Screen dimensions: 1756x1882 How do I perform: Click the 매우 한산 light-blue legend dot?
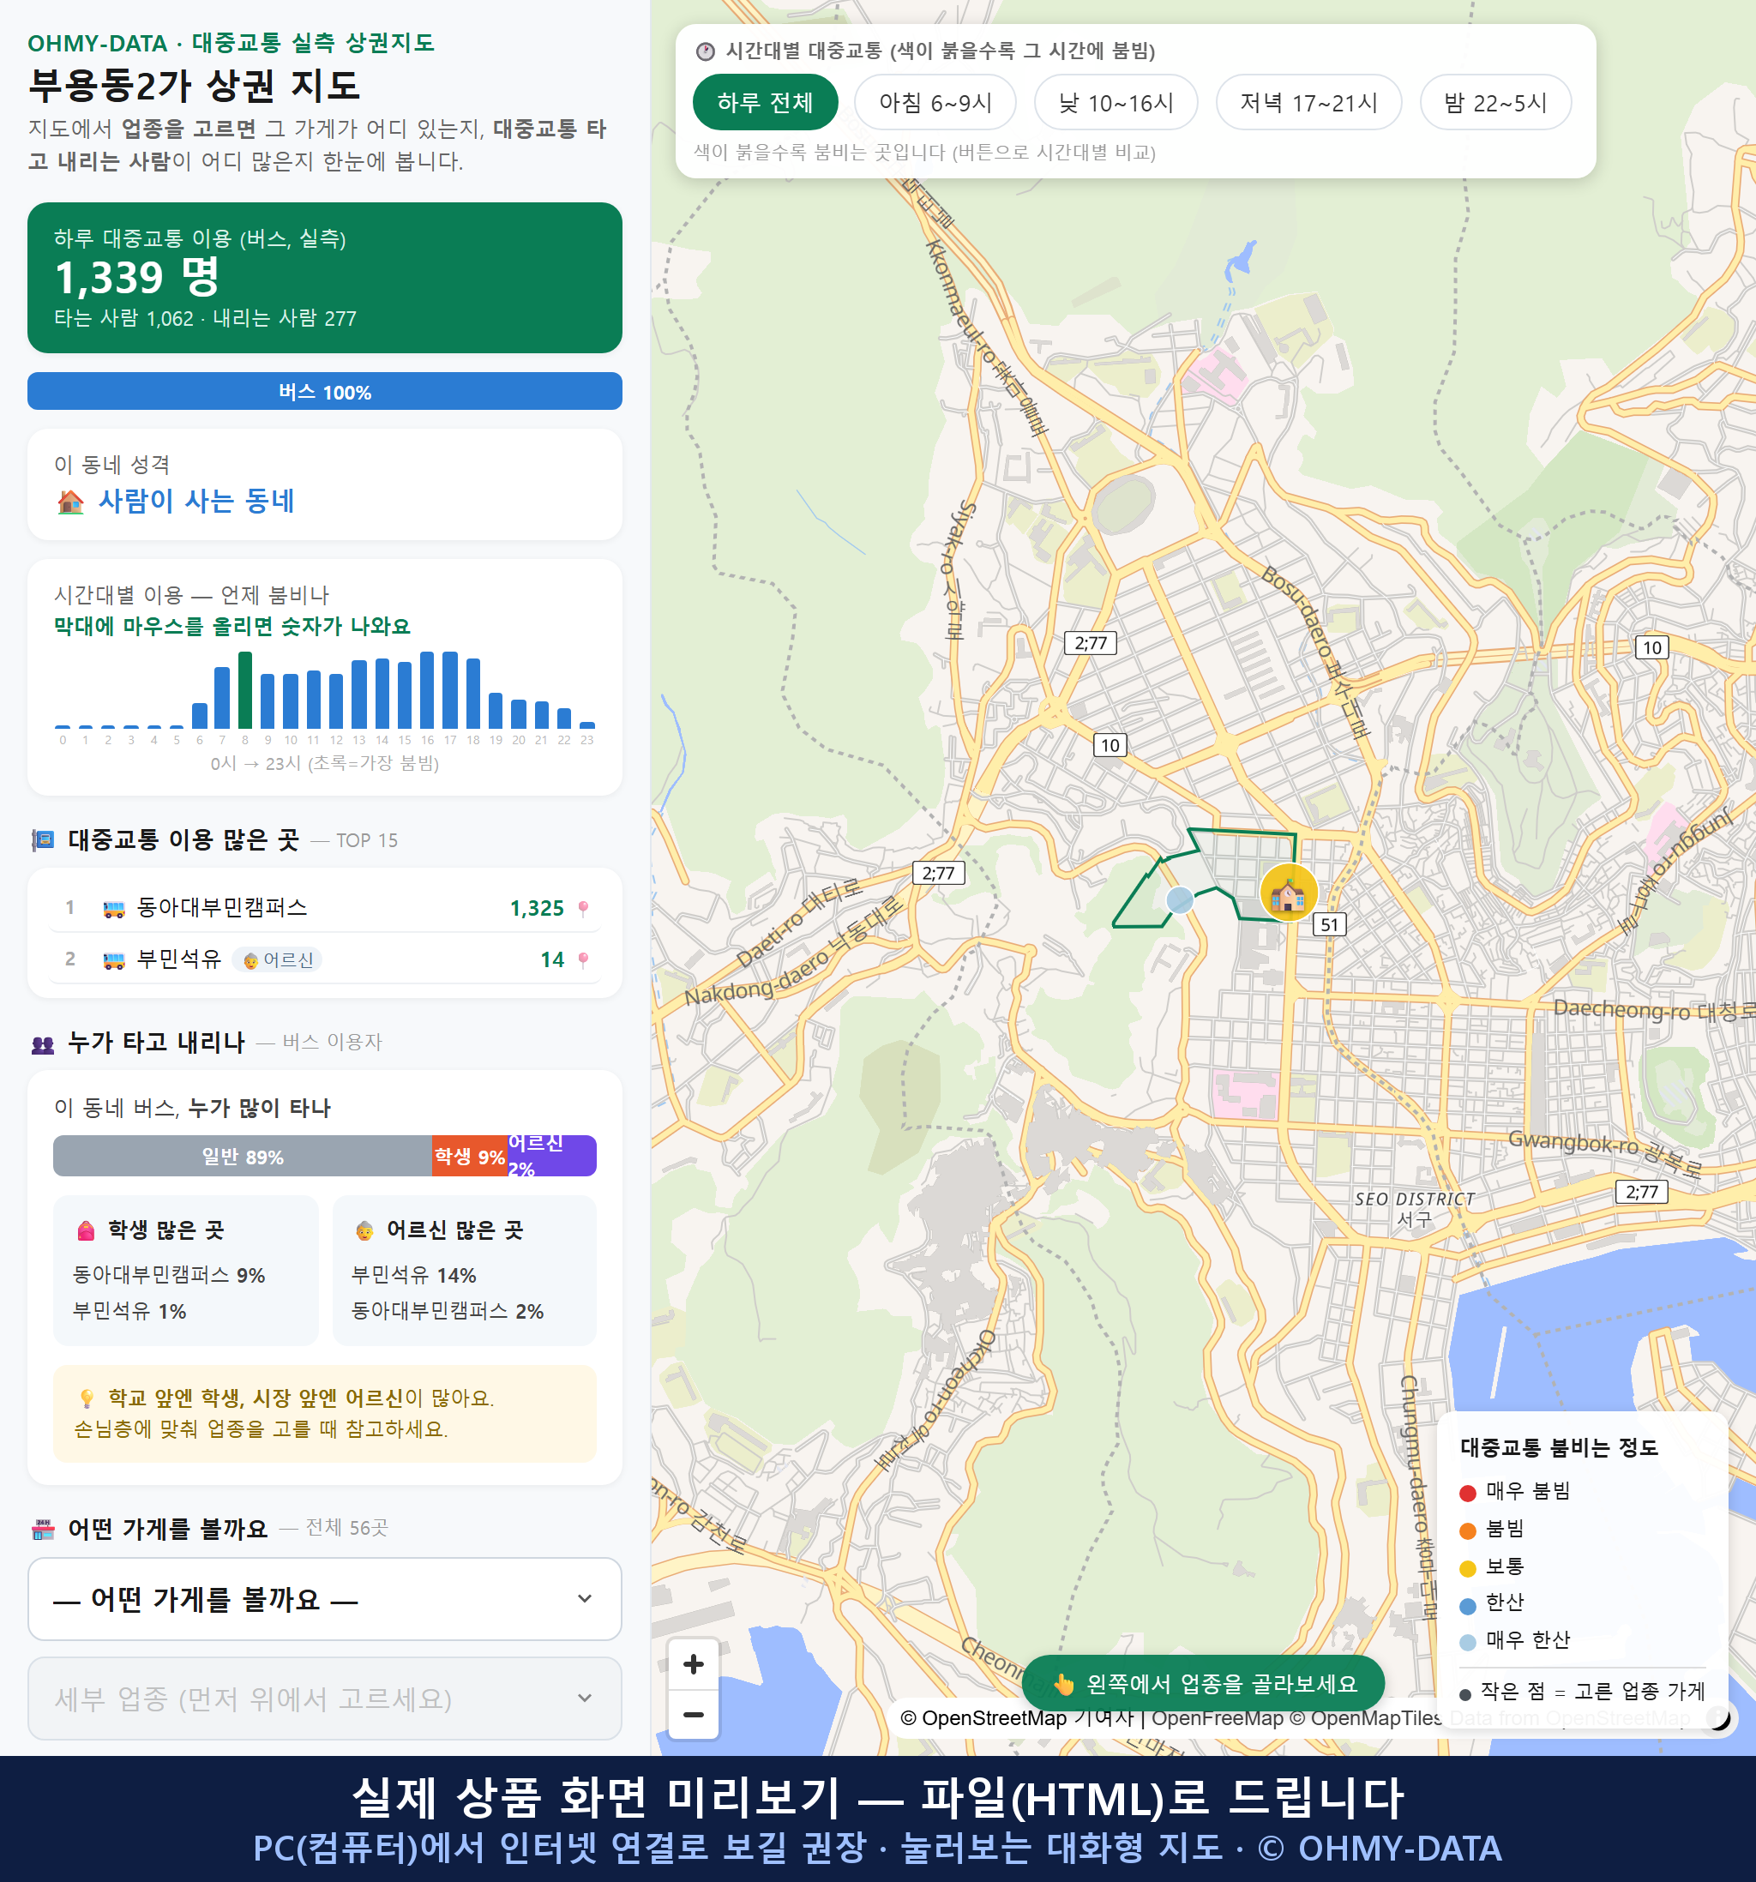[x=1467, y=1643]
